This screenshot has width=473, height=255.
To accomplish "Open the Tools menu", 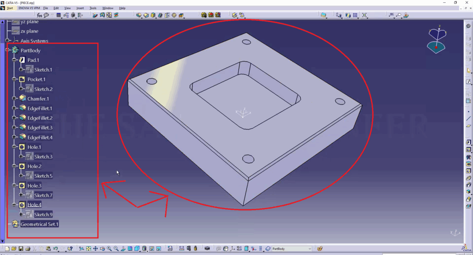I will tap(93, 8).
